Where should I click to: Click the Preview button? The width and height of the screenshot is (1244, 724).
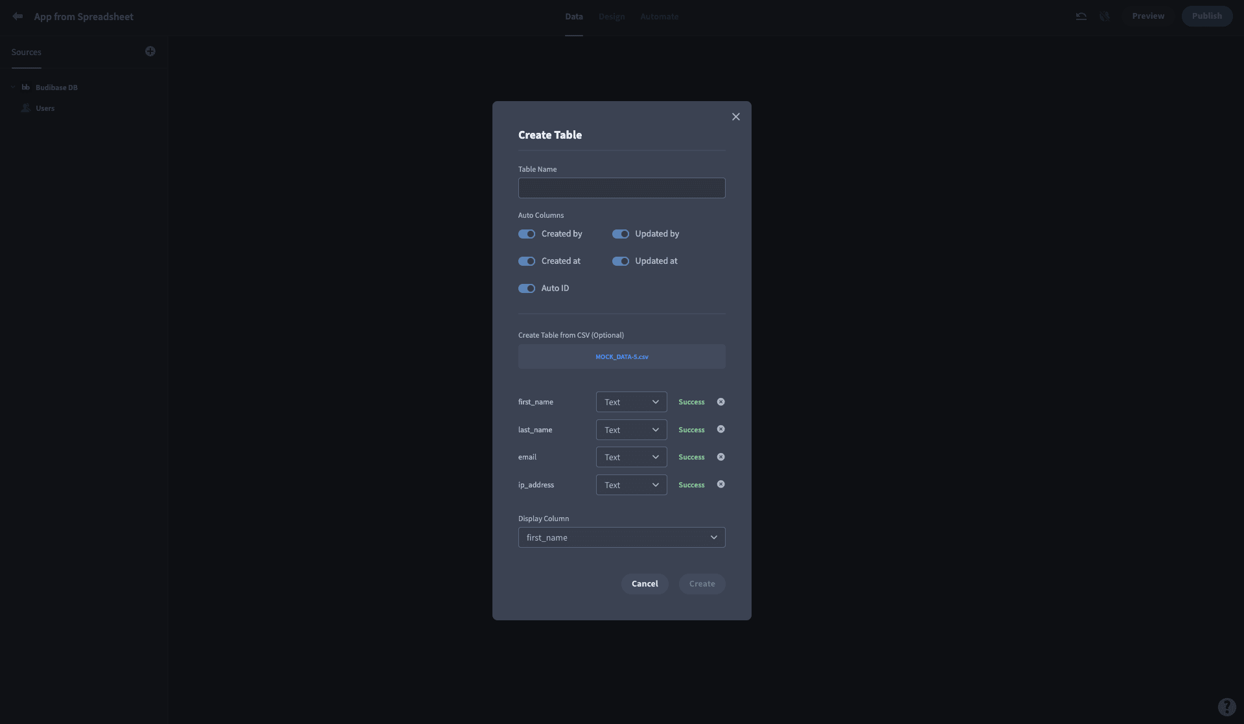[1148, 16]
